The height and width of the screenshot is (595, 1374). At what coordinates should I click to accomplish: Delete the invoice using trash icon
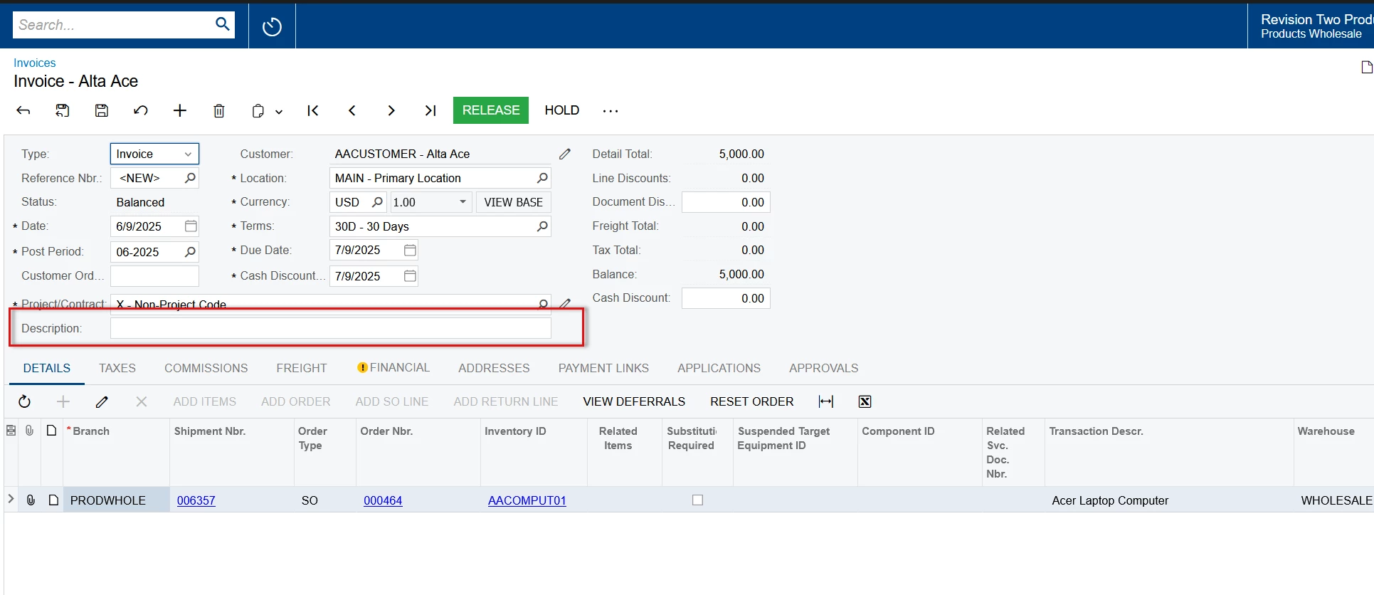point(219,110)
